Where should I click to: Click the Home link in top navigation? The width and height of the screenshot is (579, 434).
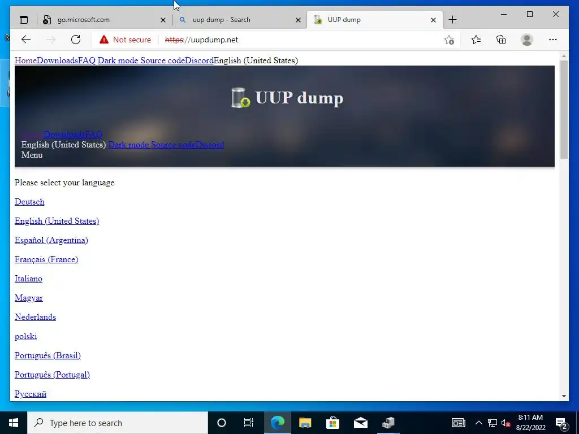point(25,60)
